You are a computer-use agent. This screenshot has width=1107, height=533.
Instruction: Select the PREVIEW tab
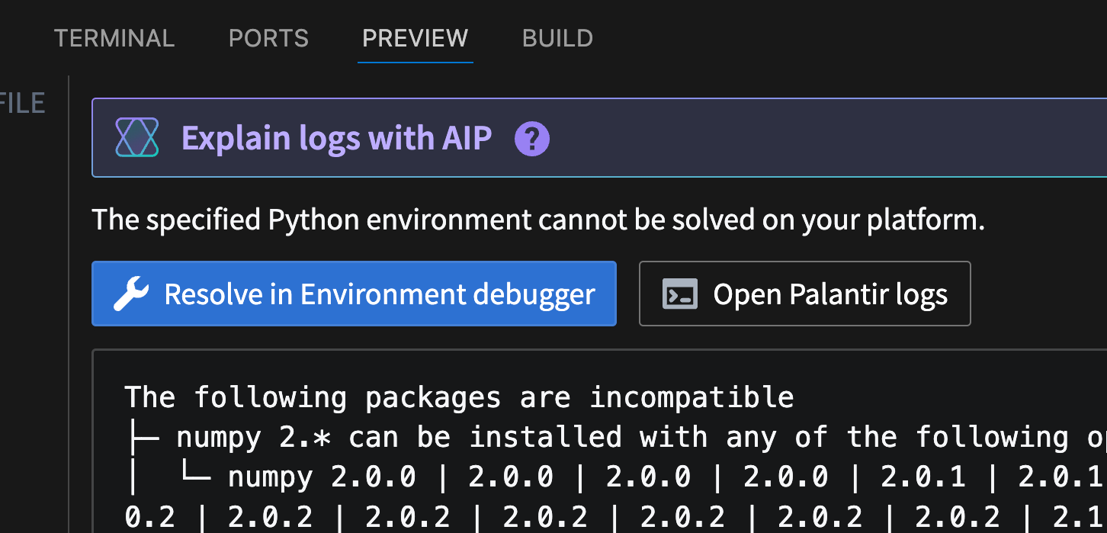tap(415, 38)
